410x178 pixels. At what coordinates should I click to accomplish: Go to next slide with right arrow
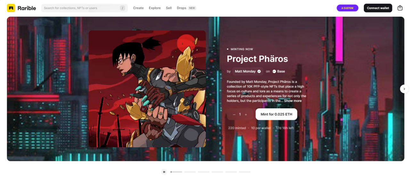coord(404,89)
